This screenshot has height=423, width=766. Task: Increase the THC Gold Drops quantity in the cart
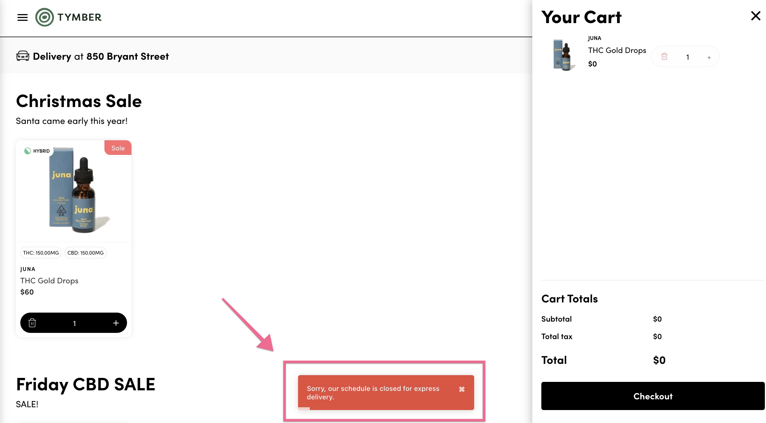(x=709, y=57)
